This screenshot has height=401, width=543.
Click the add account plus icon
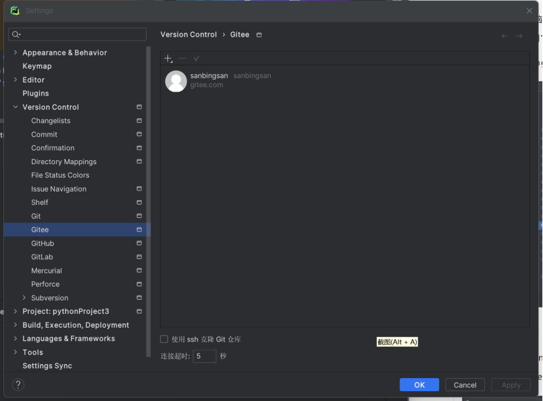click(168, 58)
